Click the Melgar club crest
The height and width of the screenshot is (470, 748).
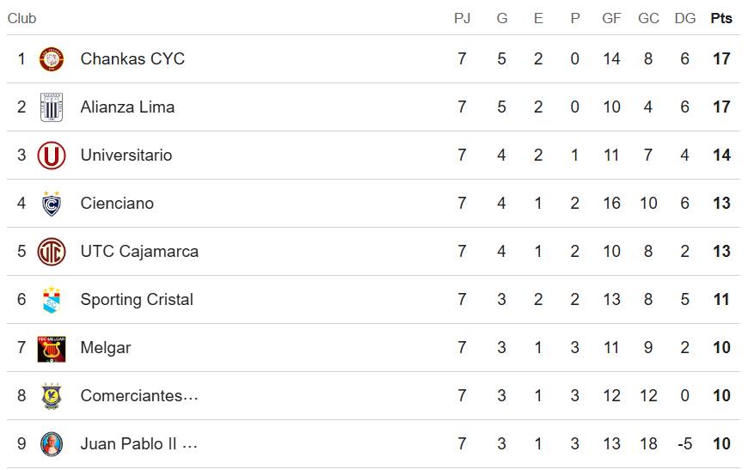coord(52,348)
